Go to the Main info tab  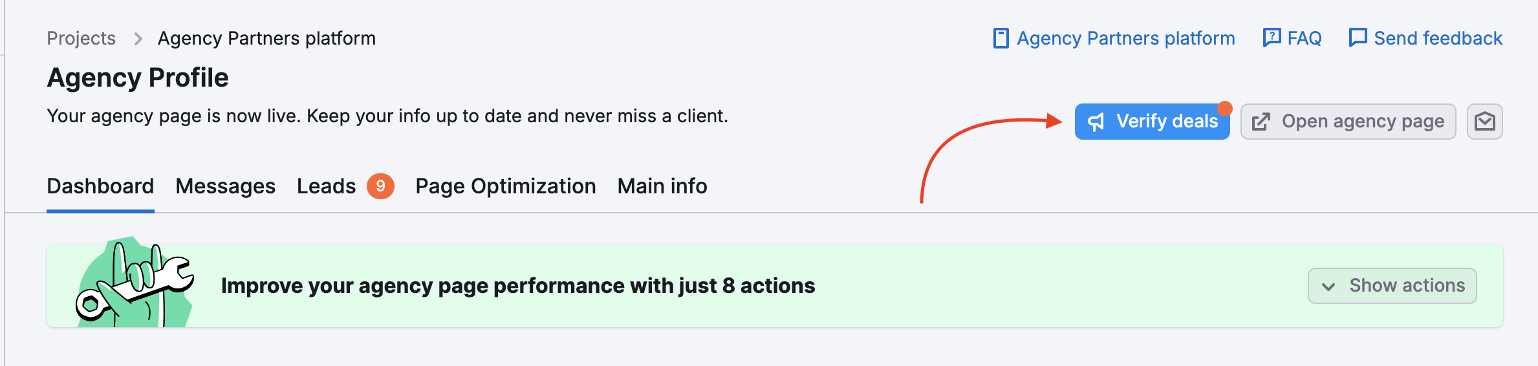(662, 186)
